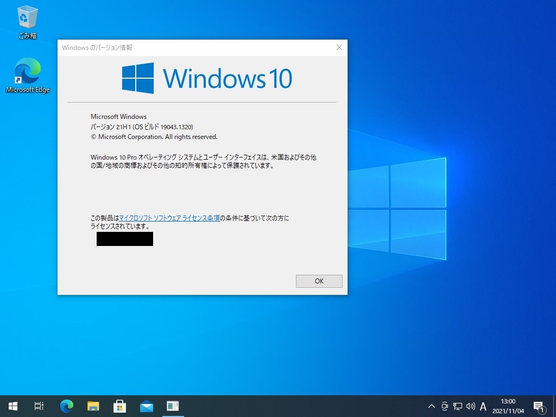Open the Action Center notifications icon

point(539,407)
